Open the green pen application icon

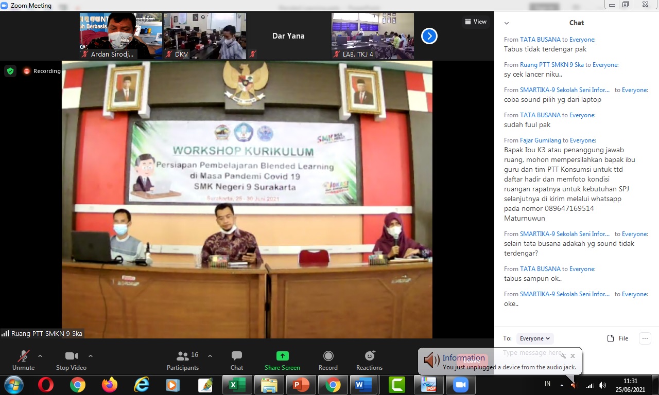point(205,385)
